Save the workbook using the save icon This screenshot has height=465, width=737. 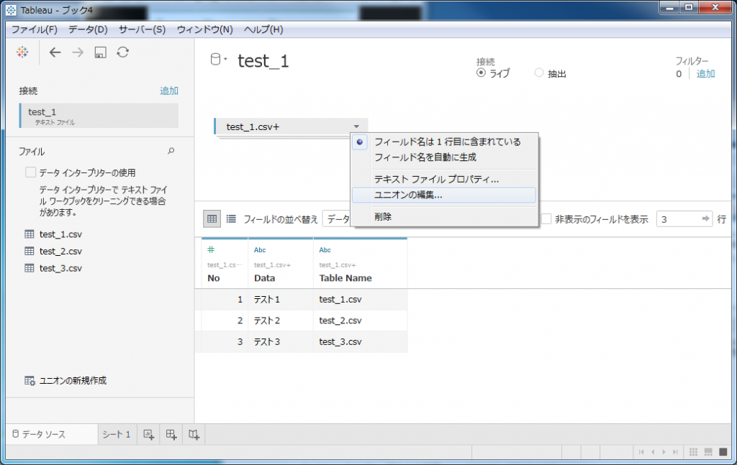(101, 52)
